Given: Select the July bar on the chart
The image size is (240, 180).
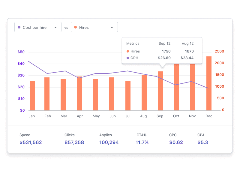Looking at the screenshot, I should [128, 95].
